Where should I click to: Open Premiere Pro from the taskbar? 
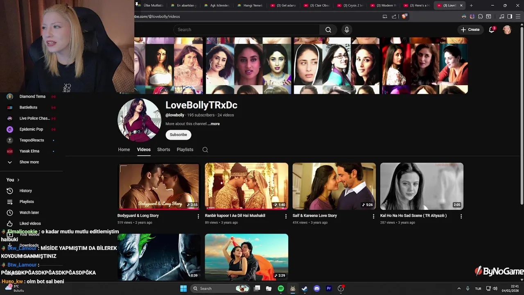(328, 288)
